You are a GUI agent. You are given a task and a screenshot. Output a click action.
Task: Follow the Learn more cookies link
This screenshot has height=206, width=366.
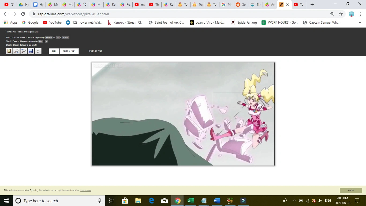coord(86,190)
